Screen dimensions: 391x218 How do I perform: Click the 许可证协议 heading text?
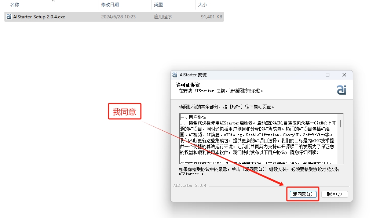pos(188,85)
